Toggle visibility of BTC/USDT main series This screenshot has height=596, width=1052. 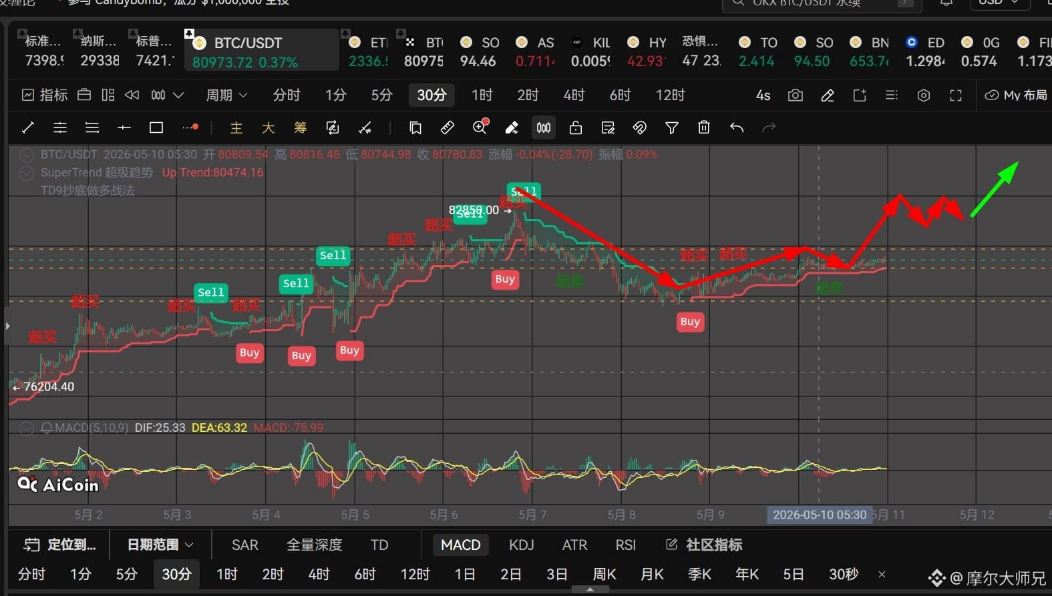pos(27,155)
